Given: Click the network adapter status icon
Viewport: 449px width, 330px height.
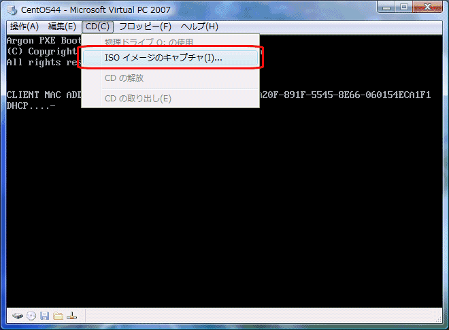Looking at the screenshot, I should [x=71, y=316].
